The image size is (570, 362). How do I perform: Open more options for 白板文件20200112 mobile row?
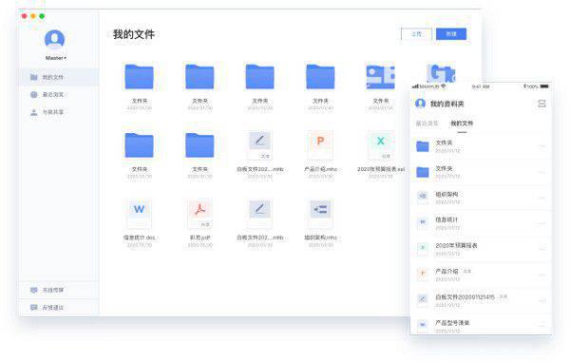[541, 301]
